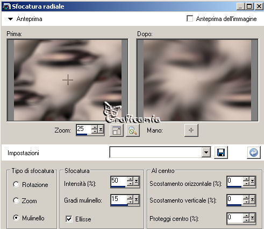Screen dimensions: 264x229
Task: Increase Intensità value with up arrow
Action: [130, 179]
